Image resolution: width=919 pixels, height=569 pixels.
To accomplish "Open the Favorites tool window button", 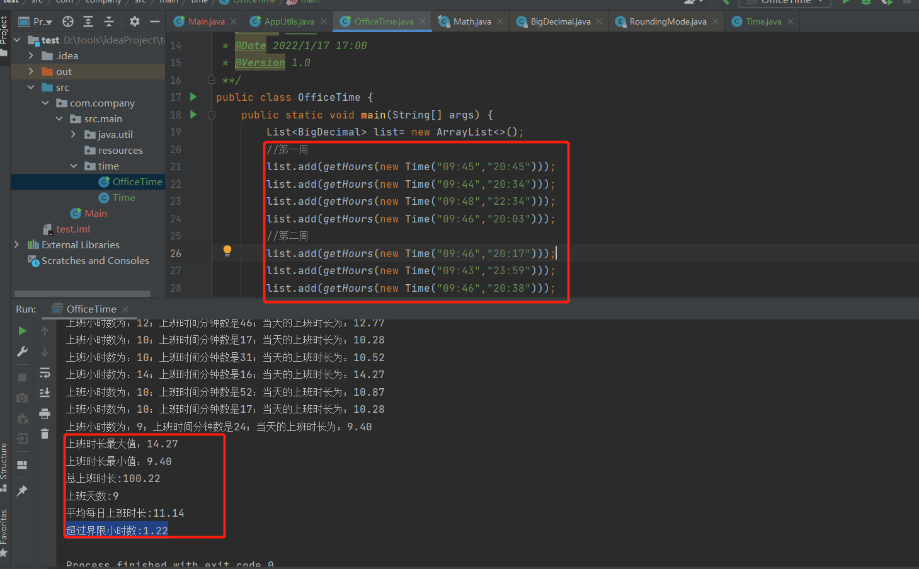I will point(4,533).
